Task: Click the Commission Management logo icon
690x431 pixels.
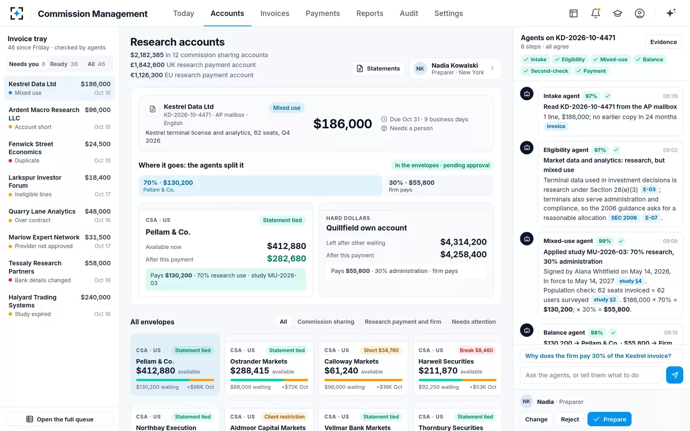Action: click(17, 13)
